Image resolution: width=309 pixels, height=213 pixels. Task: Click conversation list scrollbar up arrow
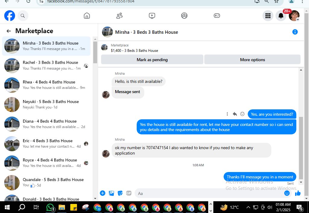pos(95,39)
